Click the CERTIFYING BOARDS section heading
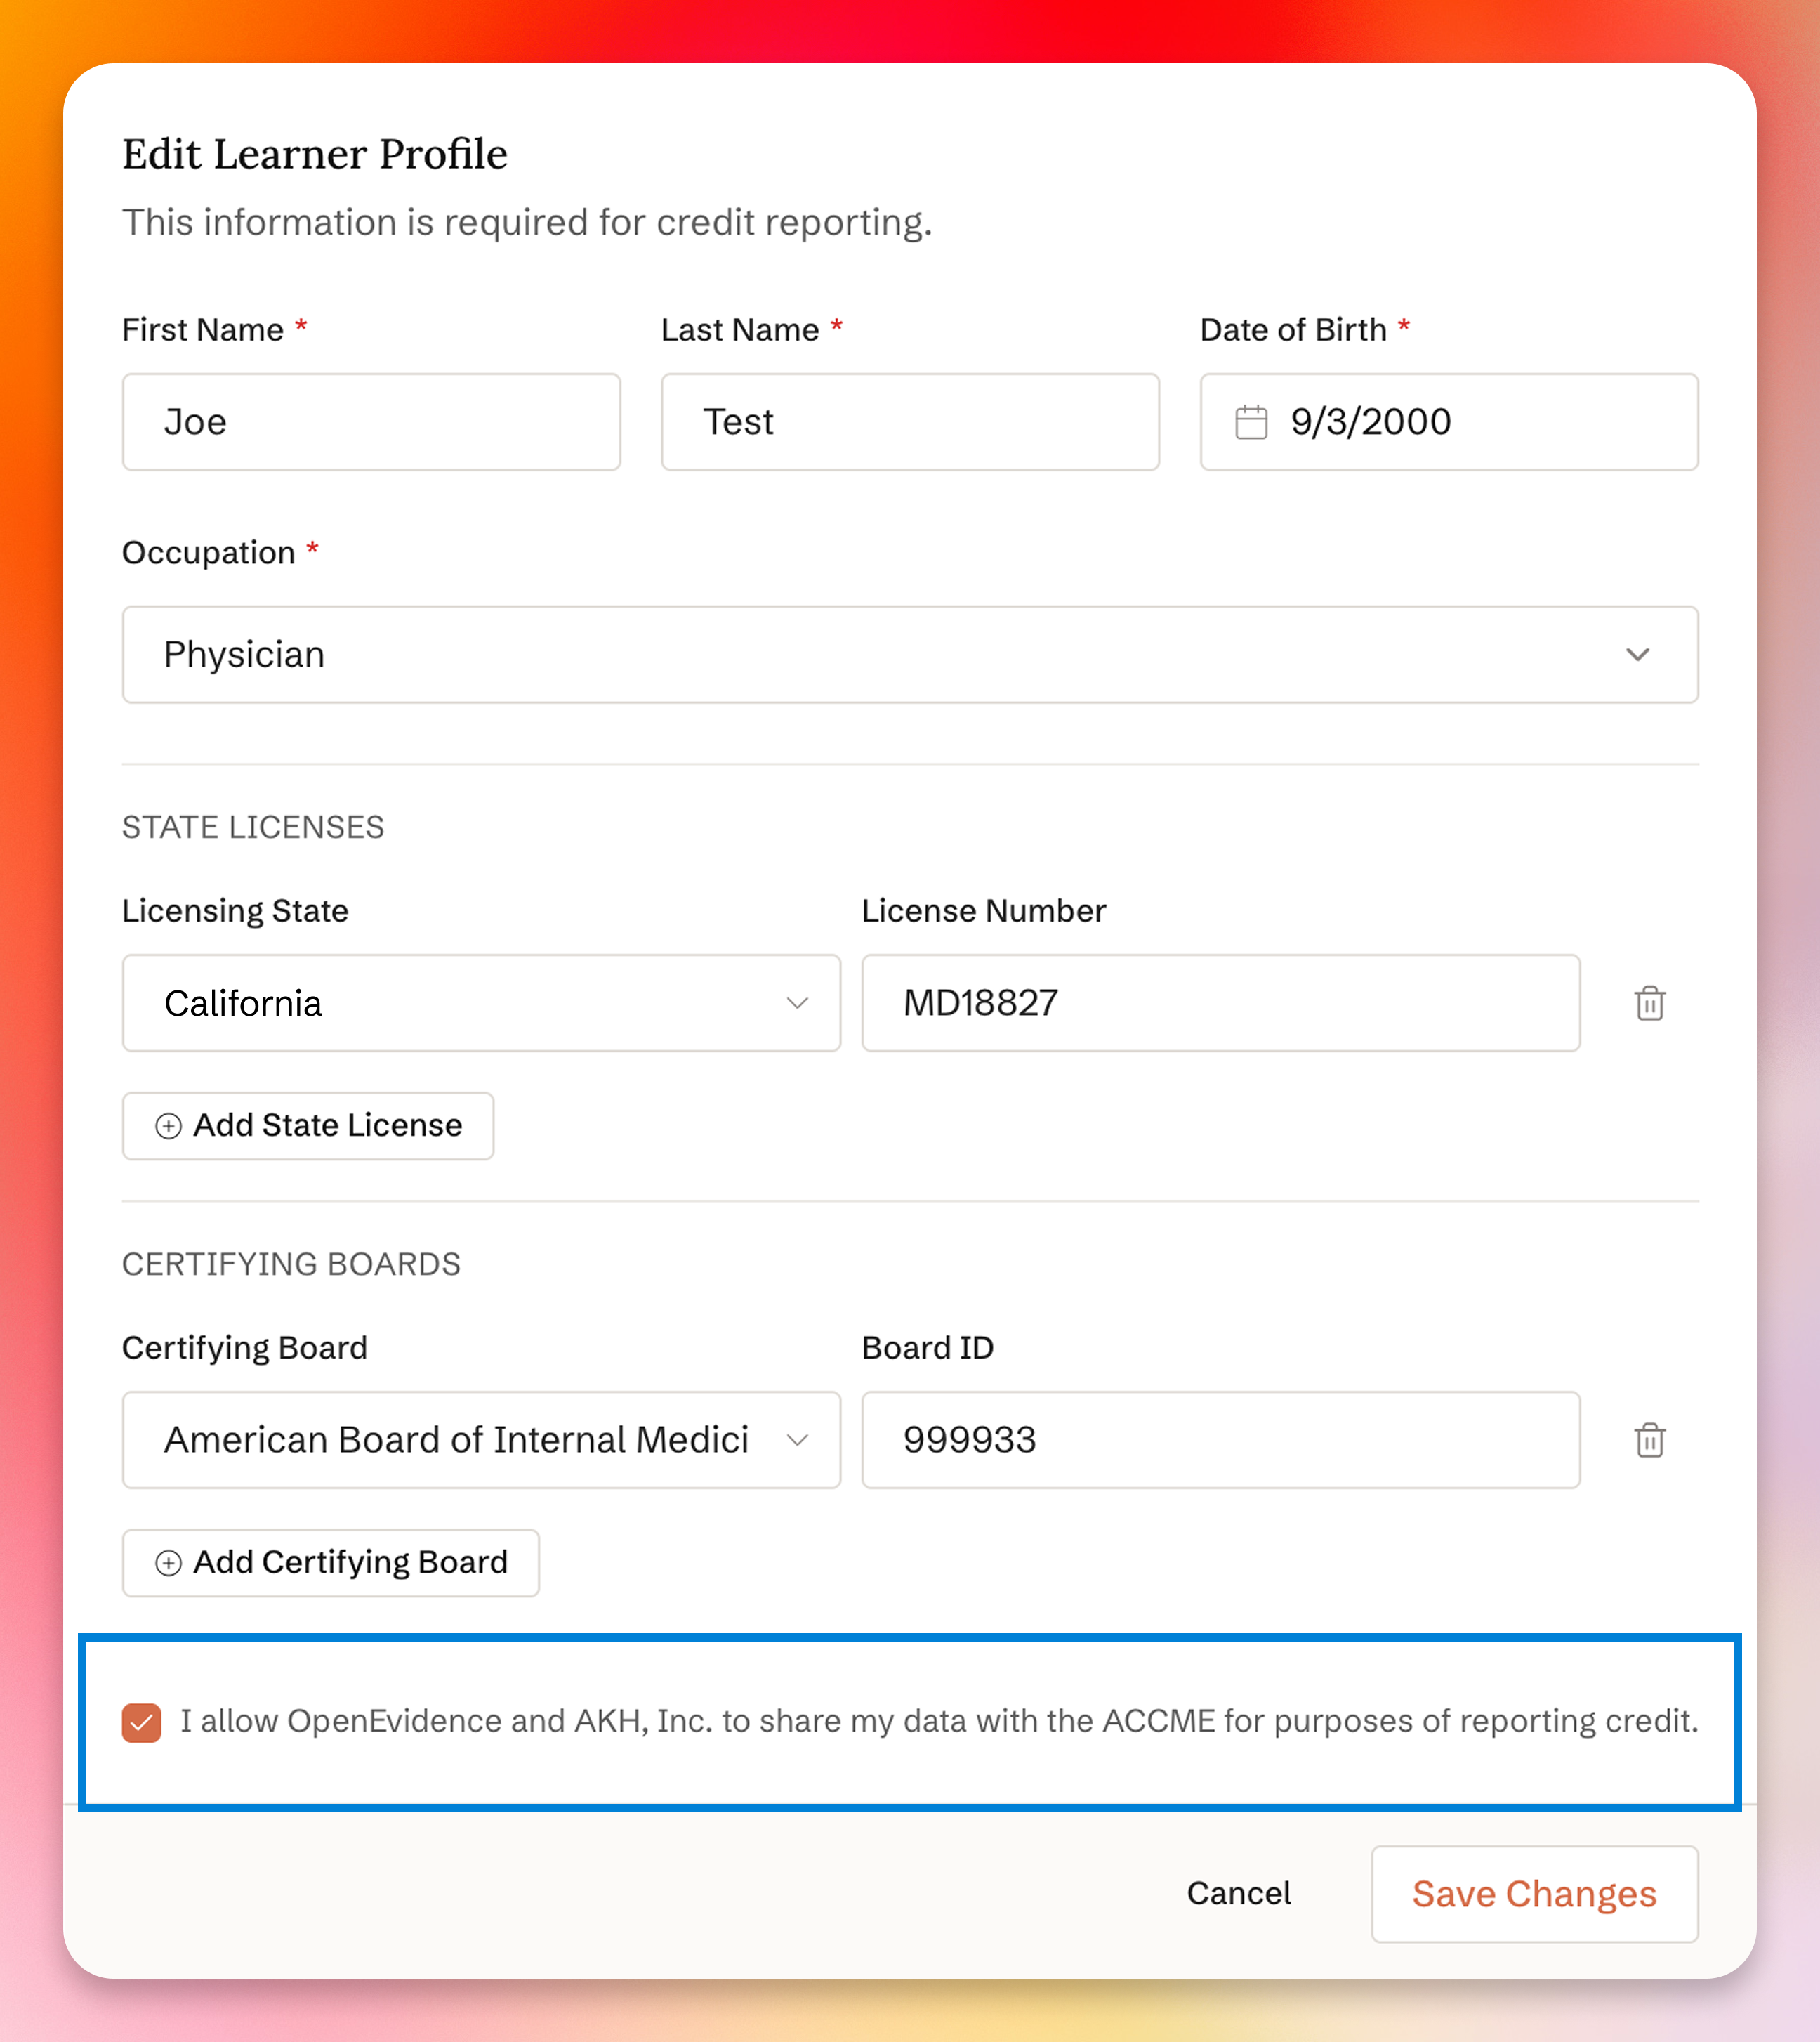 click(291, 1264)
